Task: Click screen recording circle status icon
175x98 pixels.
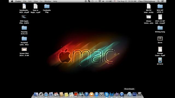Action: 86,1
